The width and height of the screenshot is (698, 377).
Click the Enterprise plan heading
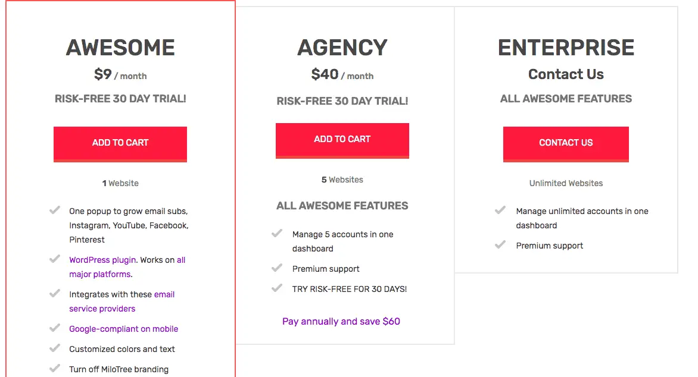click(x=566, y=48)
